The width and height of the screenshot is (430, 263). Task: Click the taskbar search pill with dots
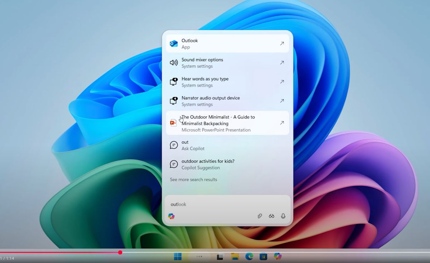199,257
